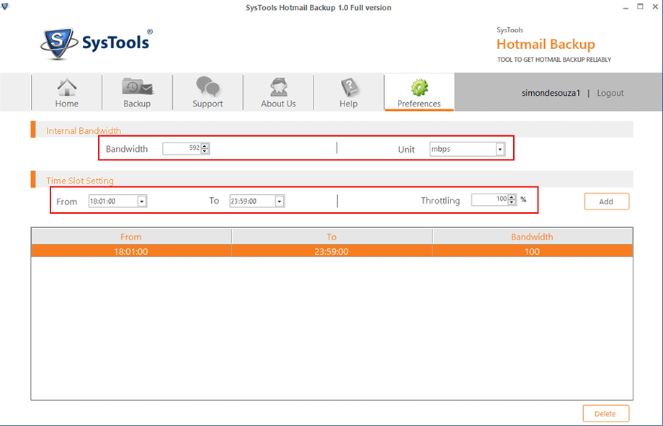Click the Bandwidth column header
The image size is (663, 426).
[533, 237]
